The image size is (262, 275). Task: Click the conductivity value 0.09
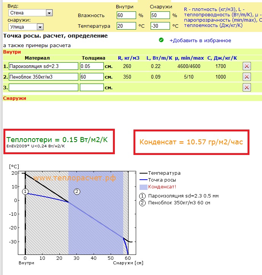(156, 77)
